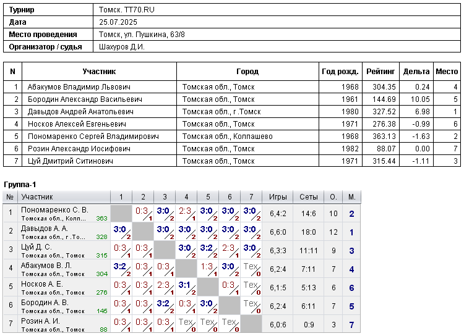Click games total '6,1:5'
This screenshot has height=336, width=464.
[278, 288]
